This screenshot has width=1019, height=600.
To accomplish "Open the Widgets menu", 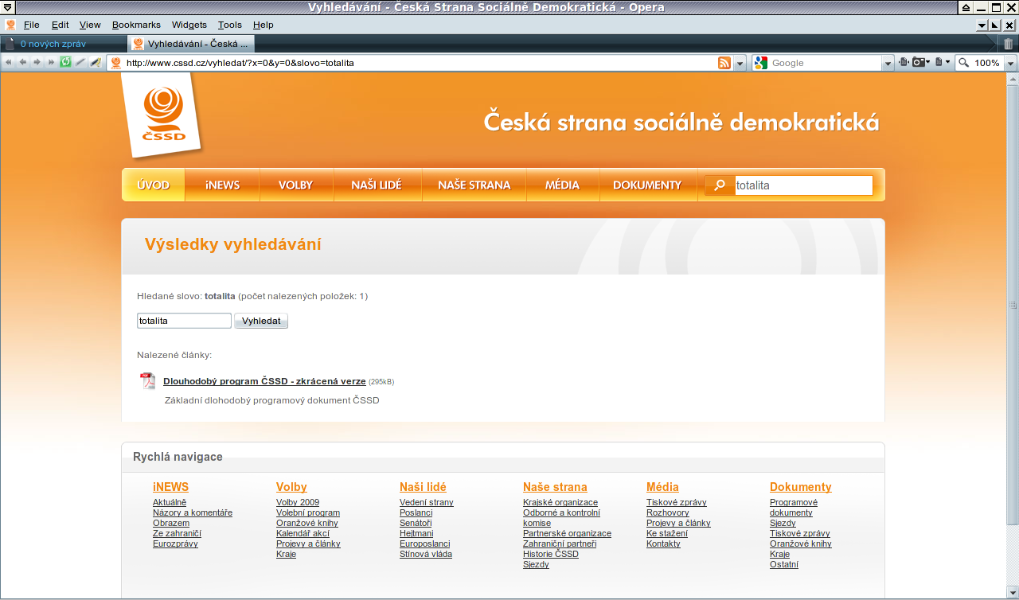I will (189, 25).
